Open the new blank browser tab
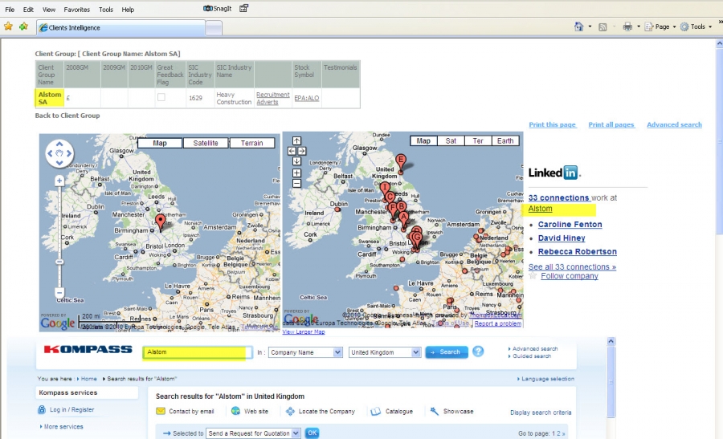 click(x=214, y=29)
